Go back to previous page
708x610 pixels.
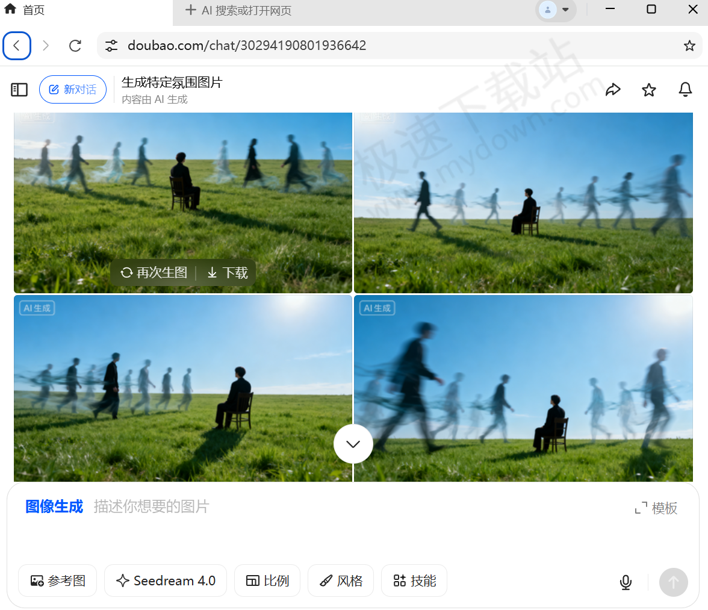tap(17, 46)
